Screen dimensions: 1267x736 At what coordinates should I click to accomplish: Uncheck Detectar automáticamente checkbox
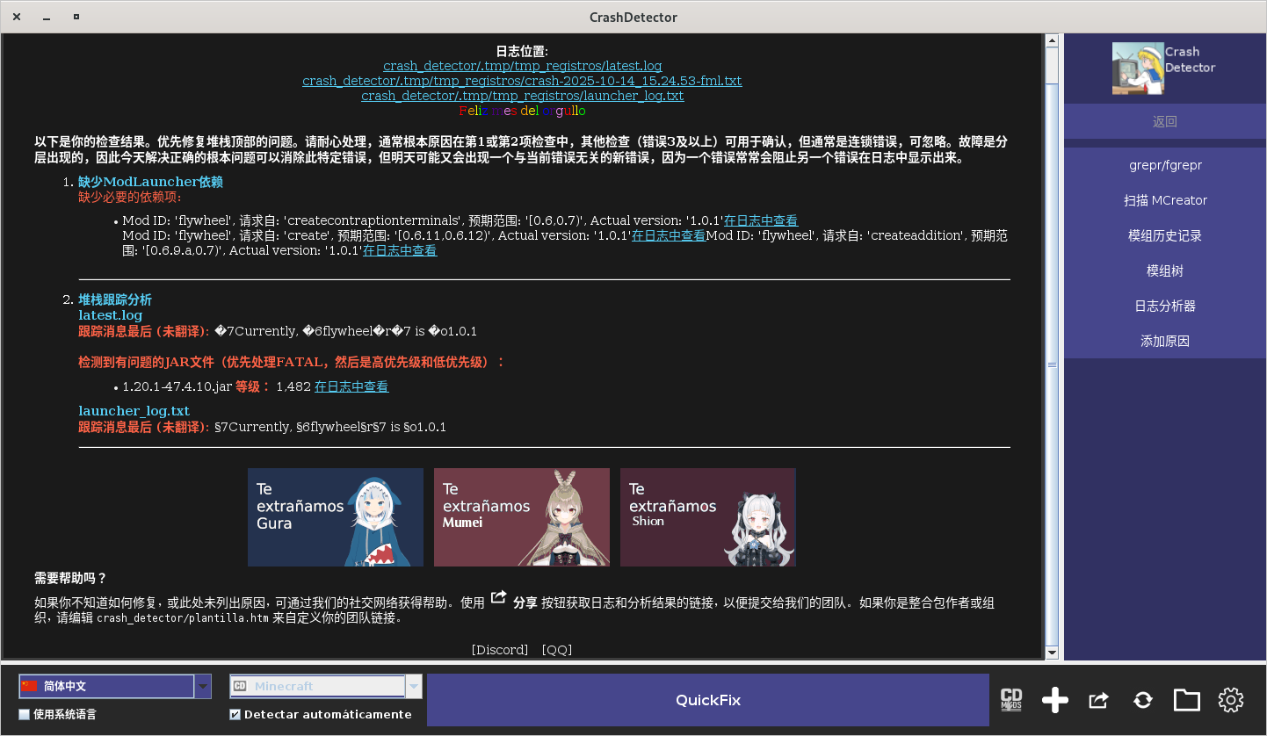click(x=235, y=714)
